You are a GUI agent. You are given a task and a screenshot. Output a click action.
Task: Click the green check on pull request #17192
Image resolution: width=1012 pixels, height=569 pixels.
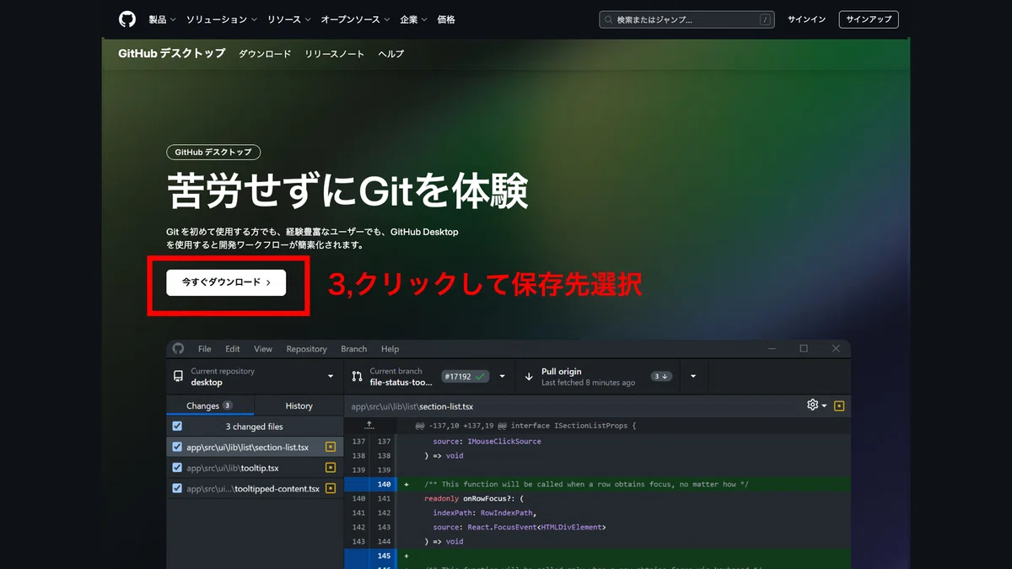tap(480, 377)
